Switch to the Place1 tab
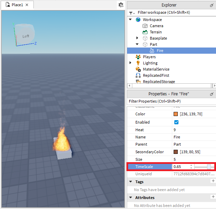216x209 pixels. (x=17, y=5)
